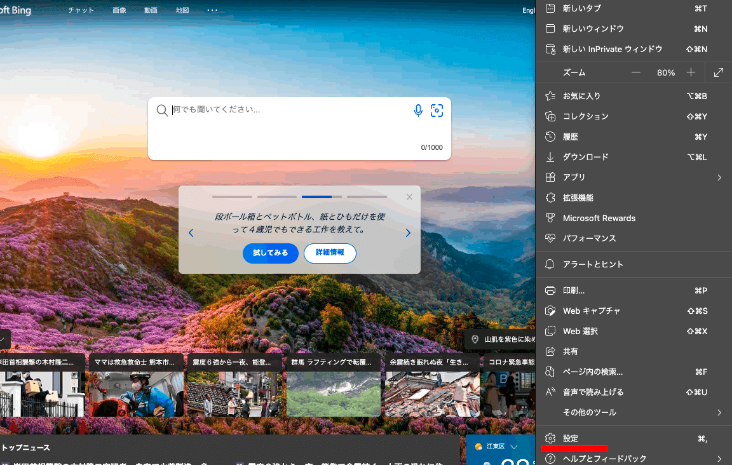Increase zoom with the plus button
This screenshot has height=465, width=732.
[x=691, y=72]
